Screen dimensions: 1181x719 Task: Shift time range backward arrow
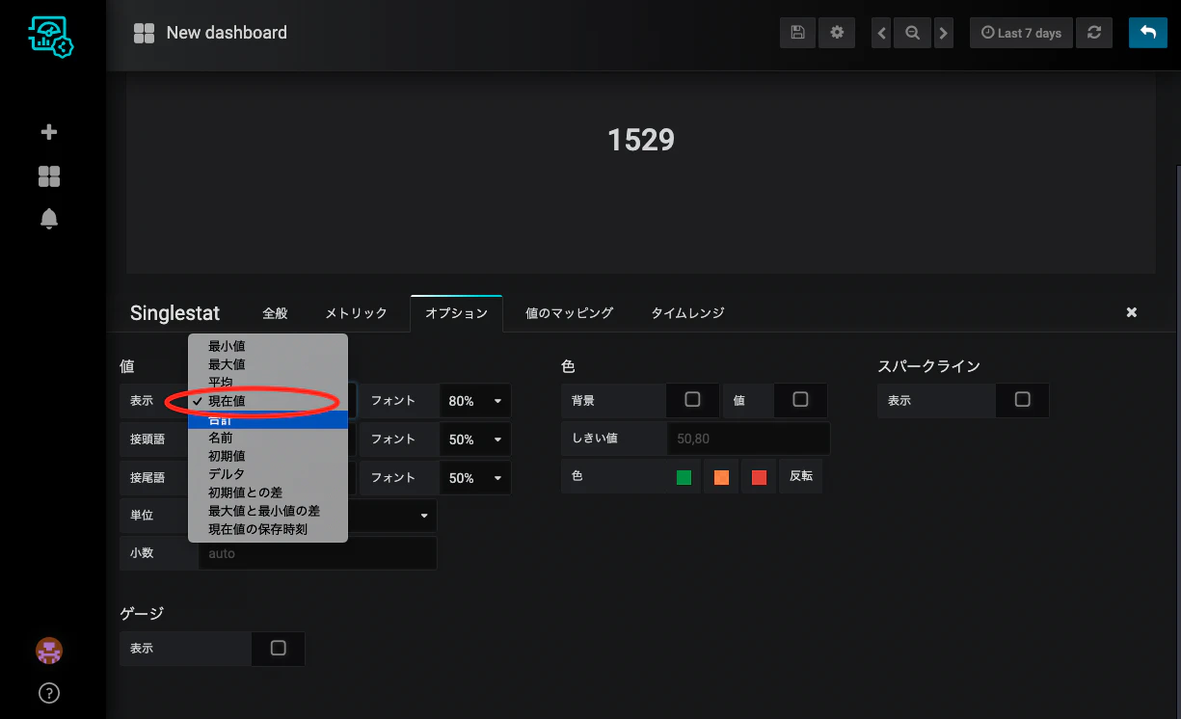(881, 33)
